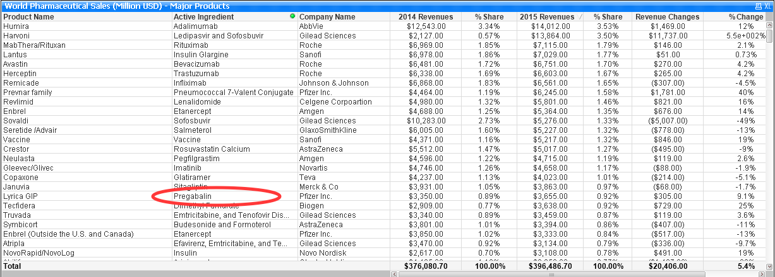Viewport: 775px width, 277px height.
Task: Sort by the Product Name column header
Action: coord(86,17)
